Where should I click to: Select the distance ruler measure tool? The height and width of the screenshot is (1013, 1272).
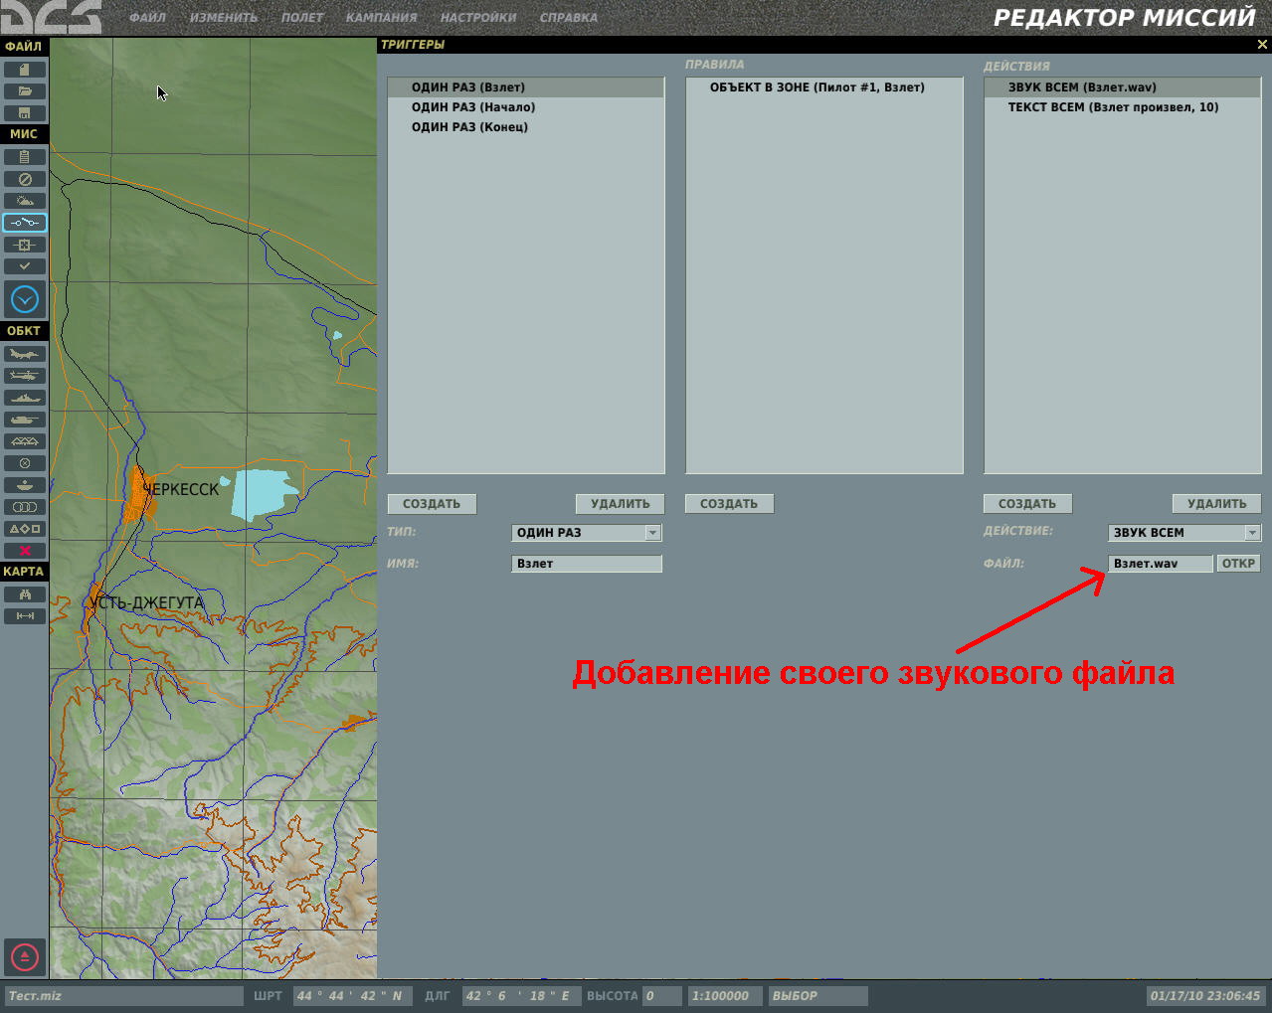[25, 616]
